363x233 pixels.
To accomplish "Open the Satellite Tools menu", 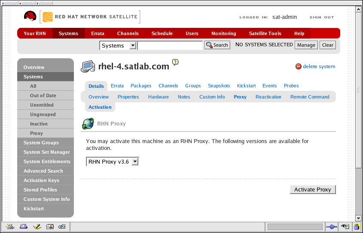I will tap(265, 33).
